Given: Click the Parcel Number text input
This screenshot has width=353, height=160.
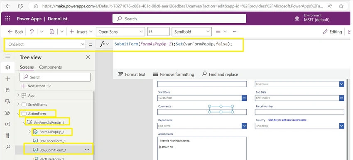Looking at the screenshot, I should tap(299, 112).
